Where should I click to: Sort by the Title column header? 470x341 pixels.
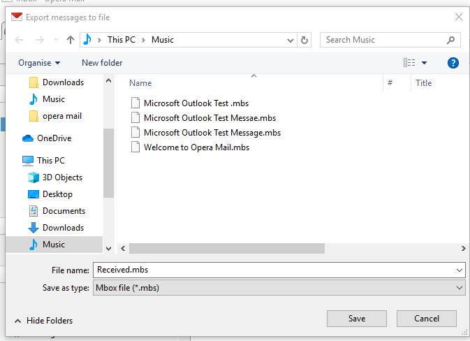point(423,83)
